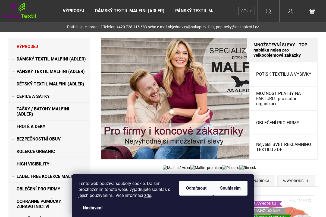Email objednavky@nakuptextil.cz via link
The height and width of the screenshot is (217, 326).
coord(191,27)
